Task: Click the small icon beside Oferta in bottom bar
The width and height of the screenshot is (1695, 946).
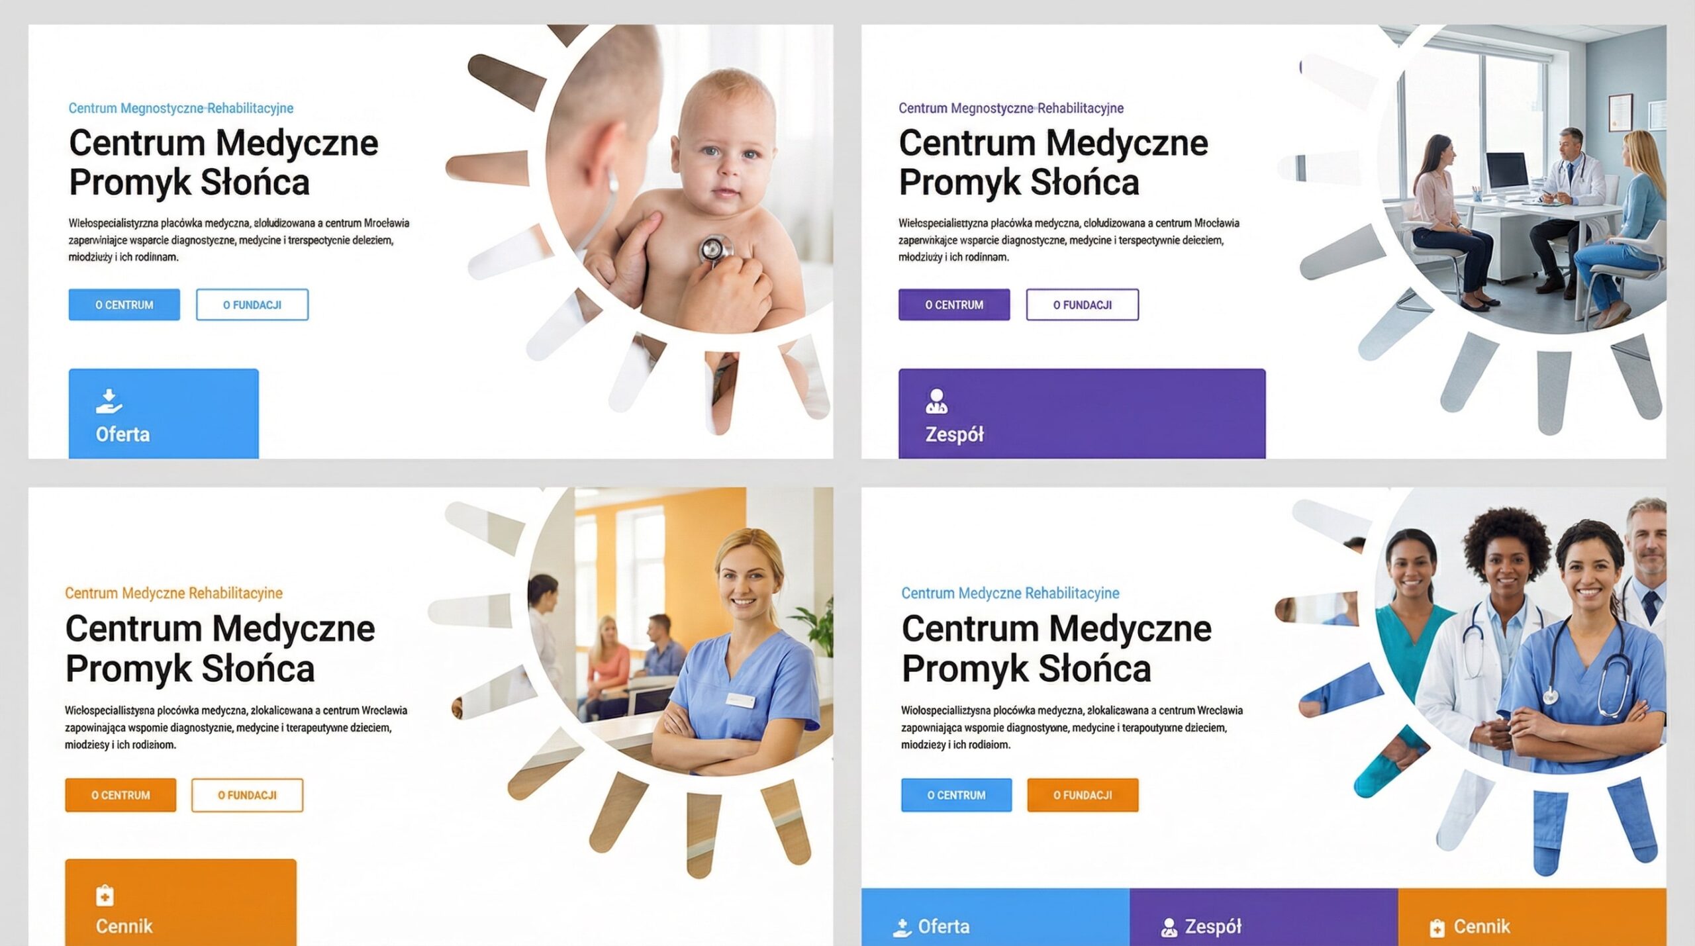Action: click(902, 927)
